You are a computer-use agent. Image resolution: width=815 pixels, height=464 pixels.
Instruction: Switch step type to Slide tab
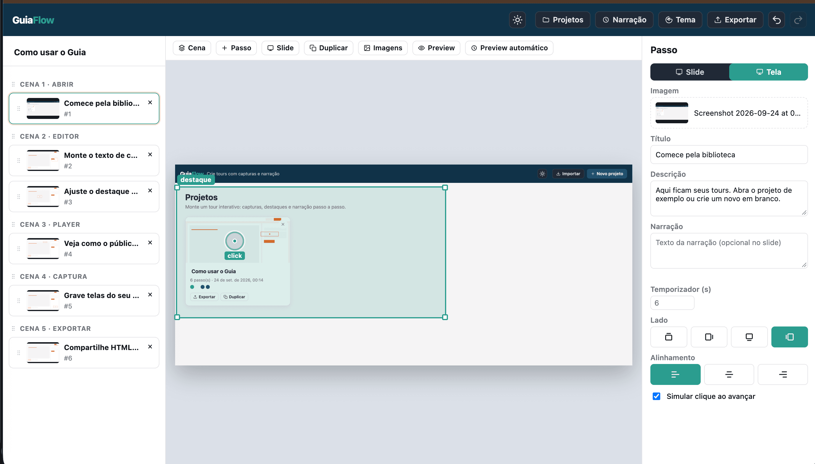689,72
